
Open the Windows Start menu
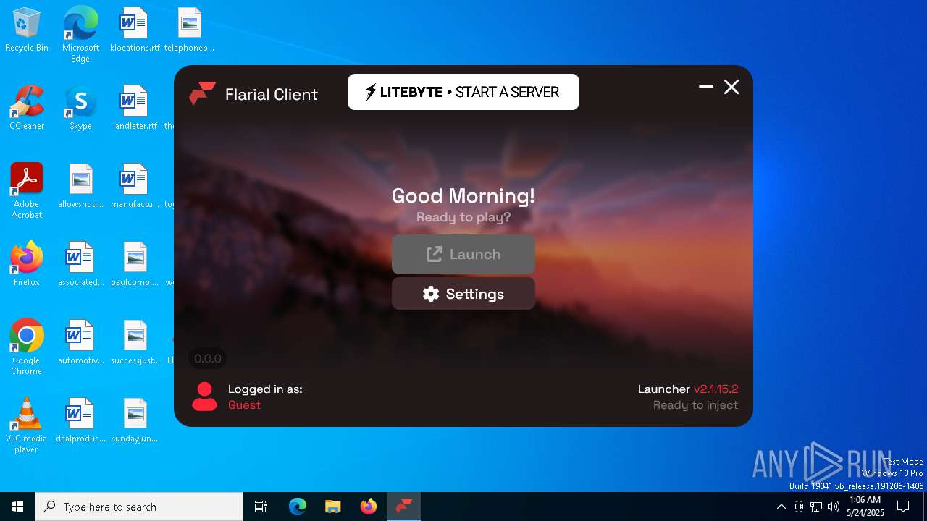click(x=17, y=507)
